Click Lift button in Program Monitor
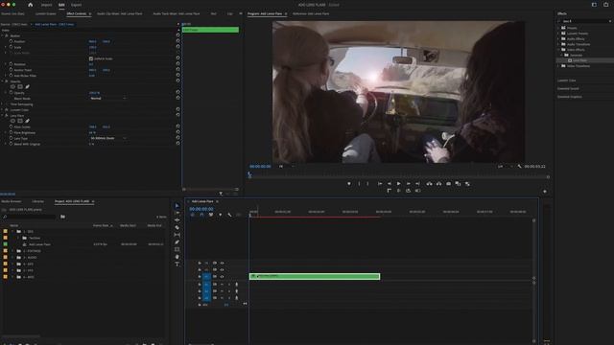The height and width of the screenshot is (345, 614). point(429,183)
